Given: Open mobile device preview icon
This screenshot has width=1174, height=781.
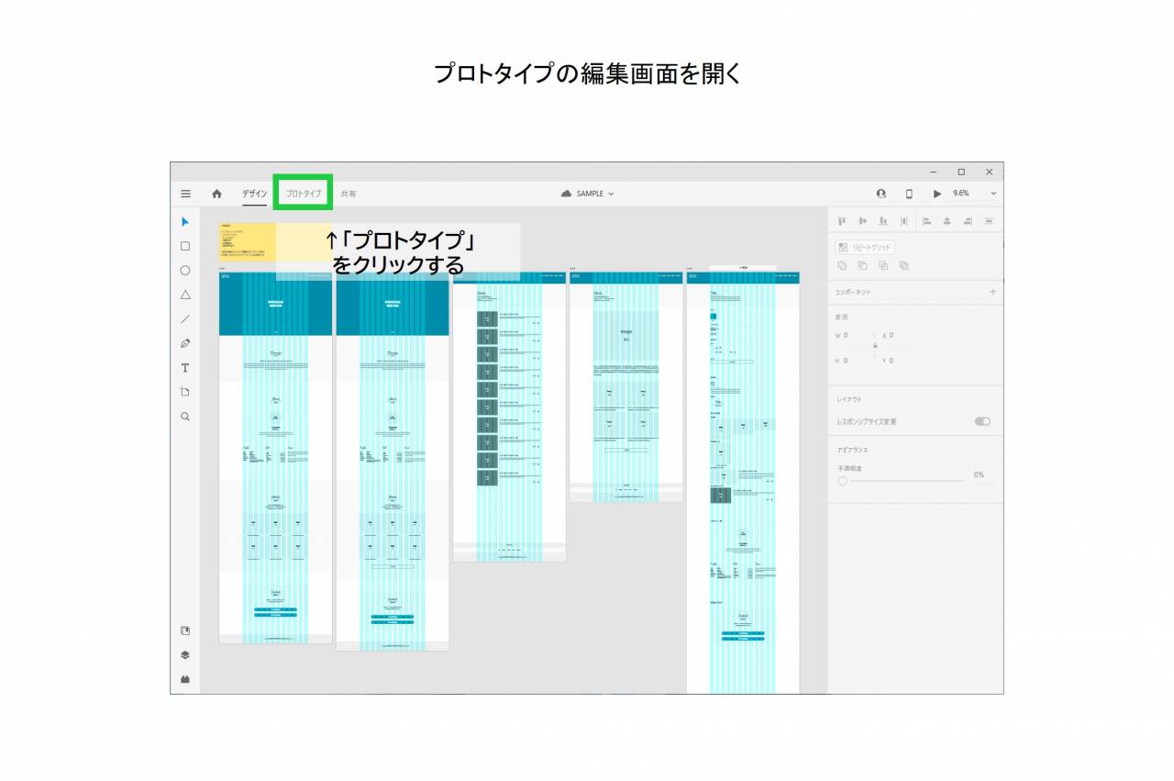Looking at the screenshot, I should pos(909,194).
